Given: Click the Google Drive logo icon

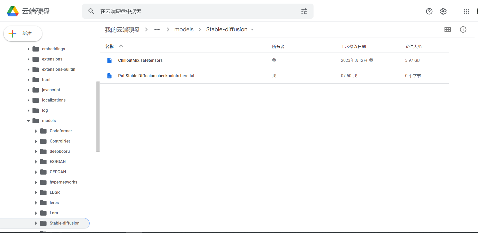Looking at the screenshot, I should click(13, 11).
